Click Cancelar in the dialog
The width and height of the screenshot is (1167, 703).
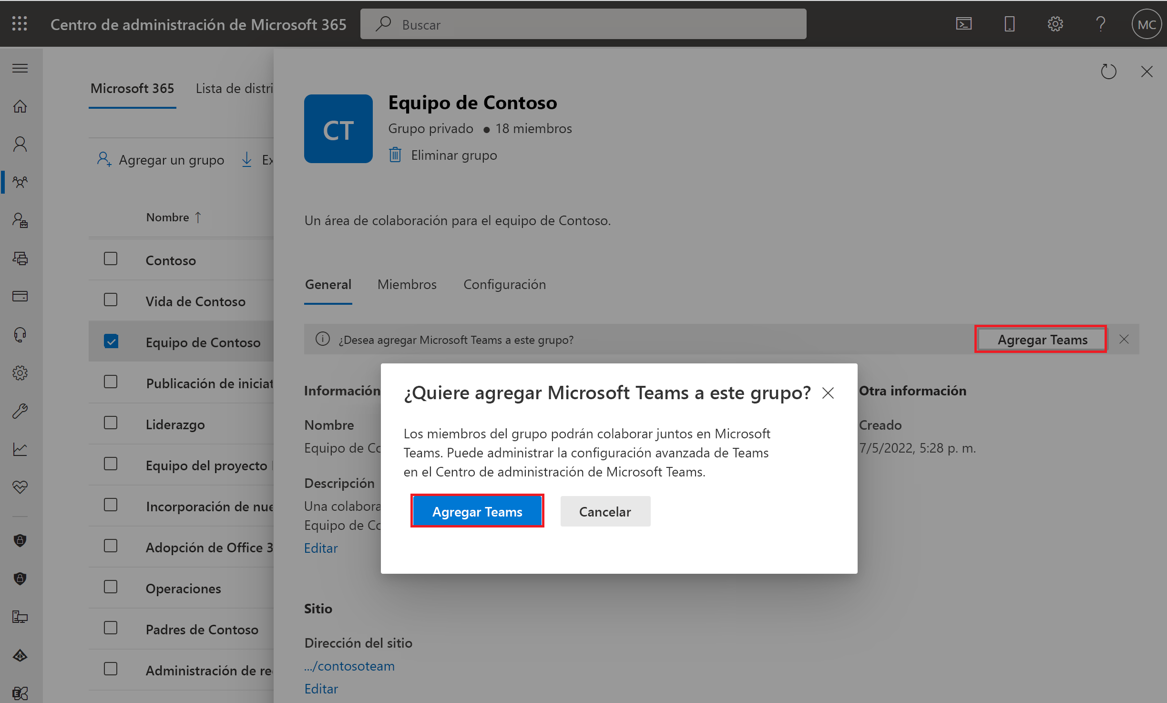pyautogui.click(x=605, y=511)
